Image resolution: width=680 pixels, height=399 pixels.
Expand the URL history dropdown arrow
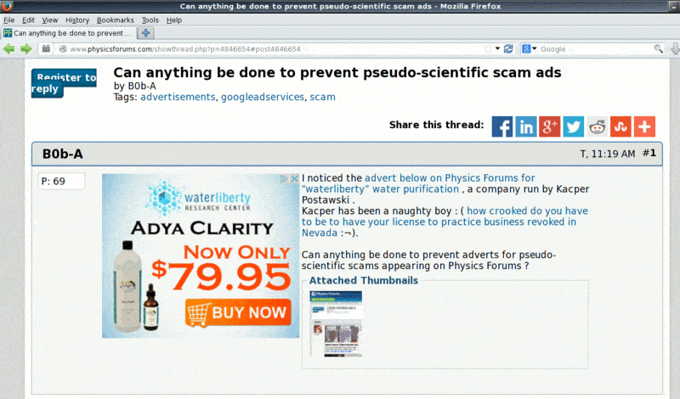click(x=497, y=48)
